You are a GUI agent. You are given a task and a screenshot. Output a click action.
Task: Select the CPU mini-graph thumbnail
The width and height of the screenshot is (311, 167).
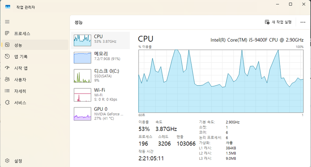[83, 41]
